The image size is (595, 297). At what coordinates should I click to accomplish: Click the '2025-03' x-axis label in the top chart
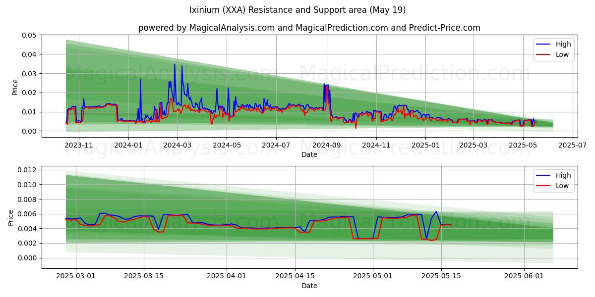click(x=473, y=146)
